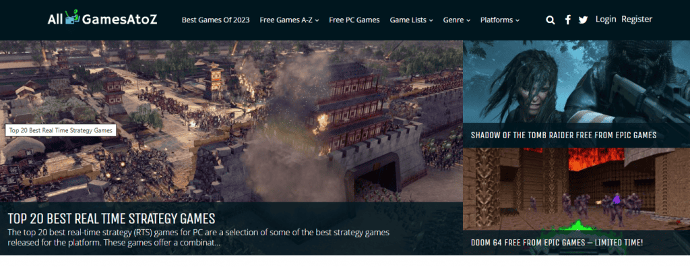Viewport: 690px width, 267px height.
Task: Click the RTS games article excerpt text
Action: click(x=199, y=237)
